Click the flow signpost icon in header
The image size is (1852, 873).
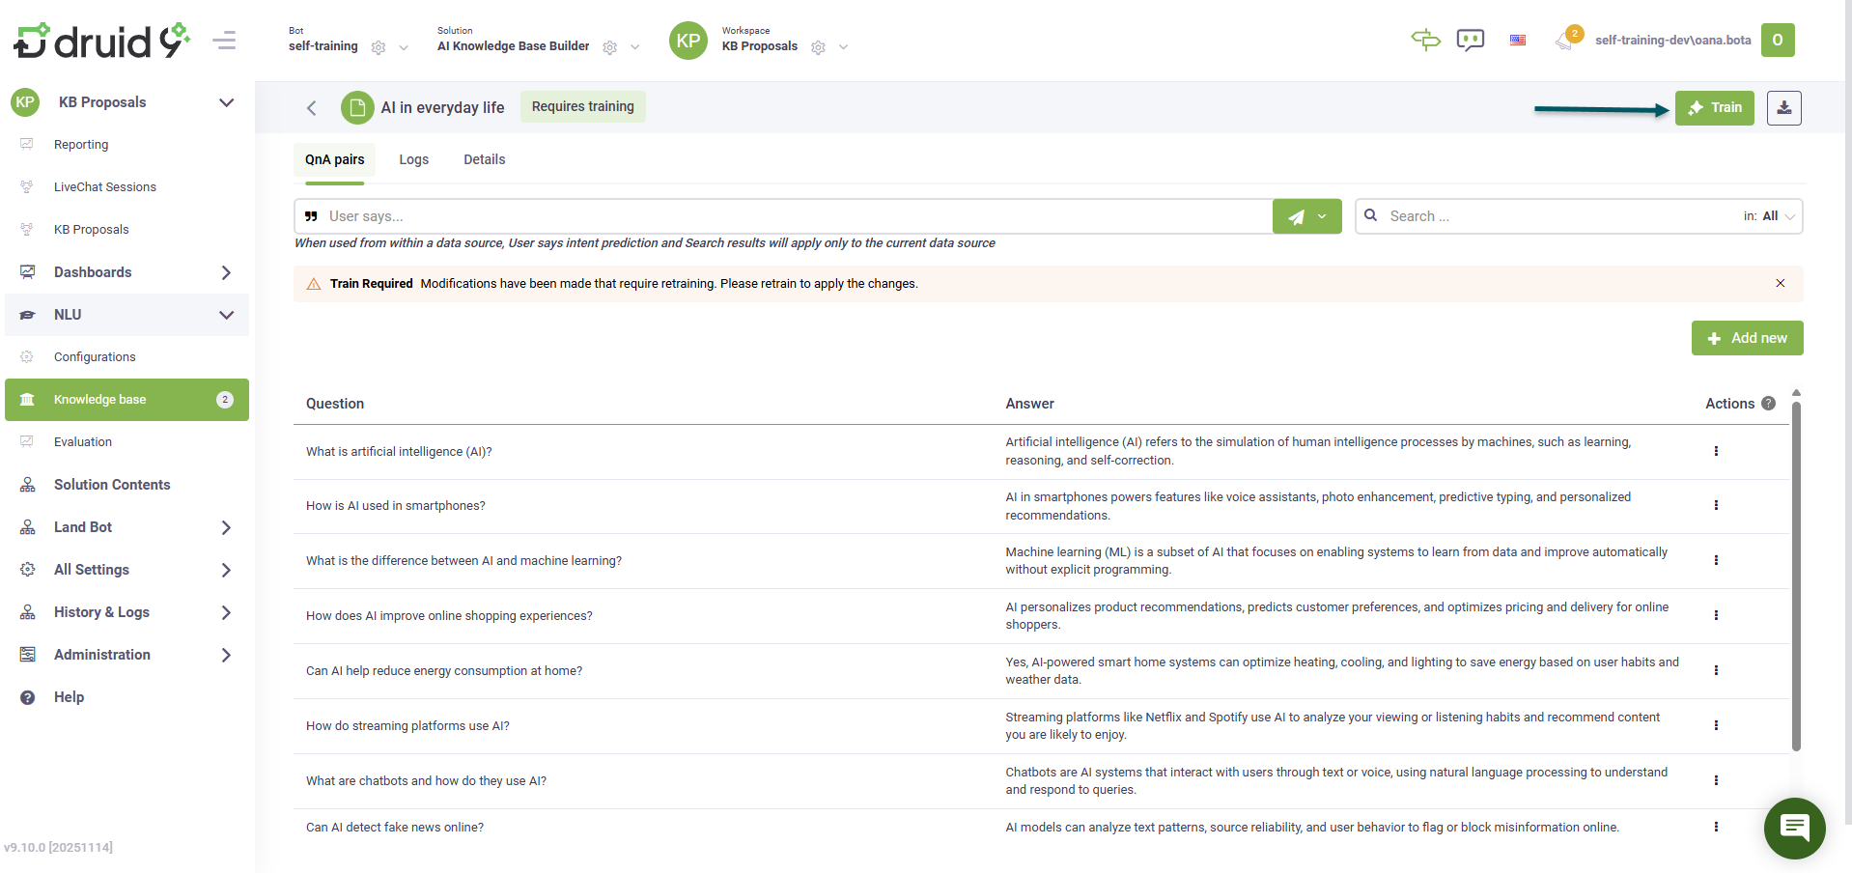point(1425,40)
